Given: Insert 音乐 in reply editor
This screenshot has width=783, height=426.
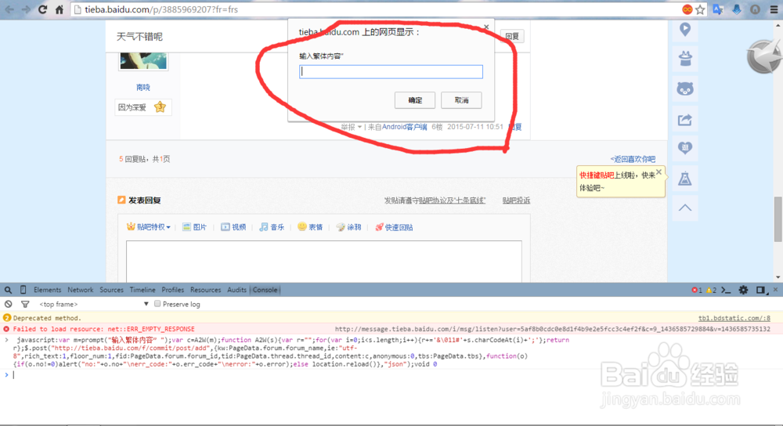Looking at the screenshot, I should [x=272, y=227].
